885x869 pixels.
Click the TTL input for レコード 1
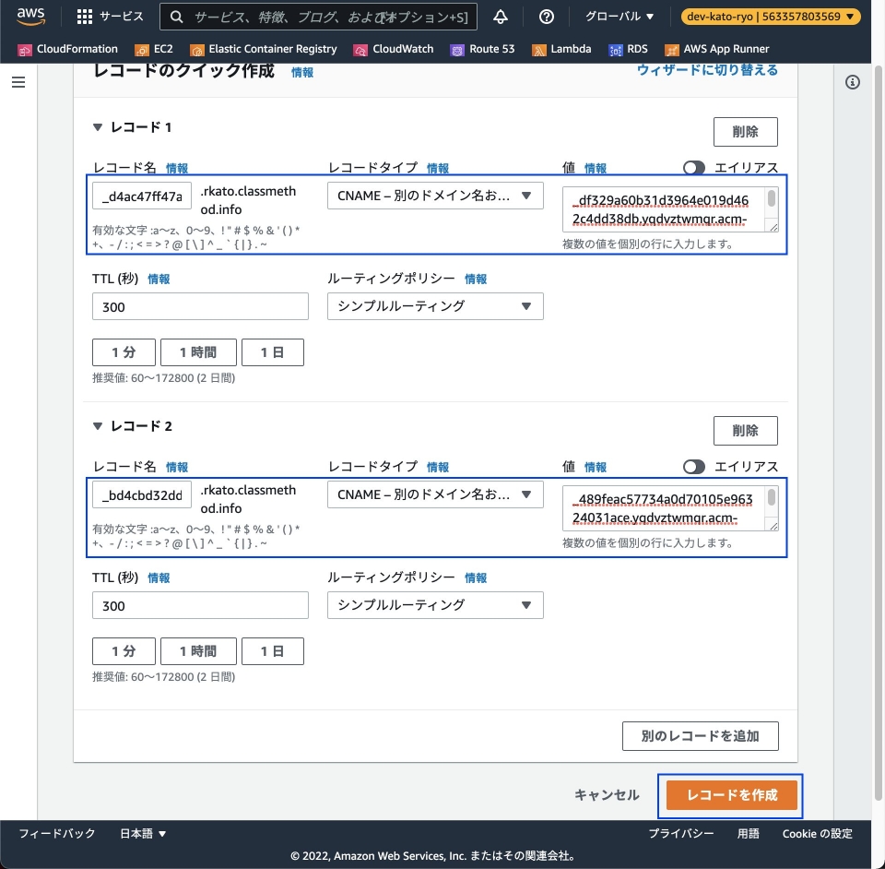pyautogui.click(x=200, y=306)
